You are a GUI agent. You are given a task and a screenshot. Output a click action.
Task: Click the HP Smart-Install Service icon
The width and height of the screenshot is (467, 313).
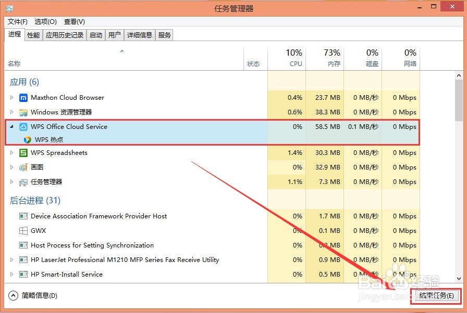click(23, 275)
